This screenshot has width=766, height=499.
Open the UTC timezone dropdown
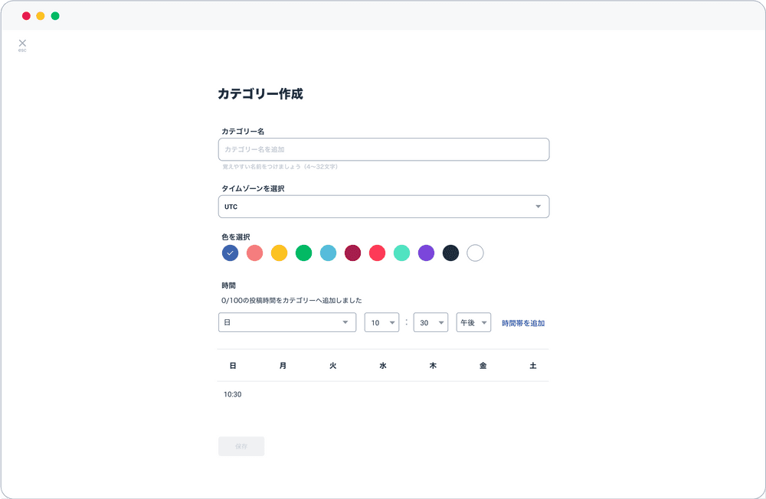(383, 207)
